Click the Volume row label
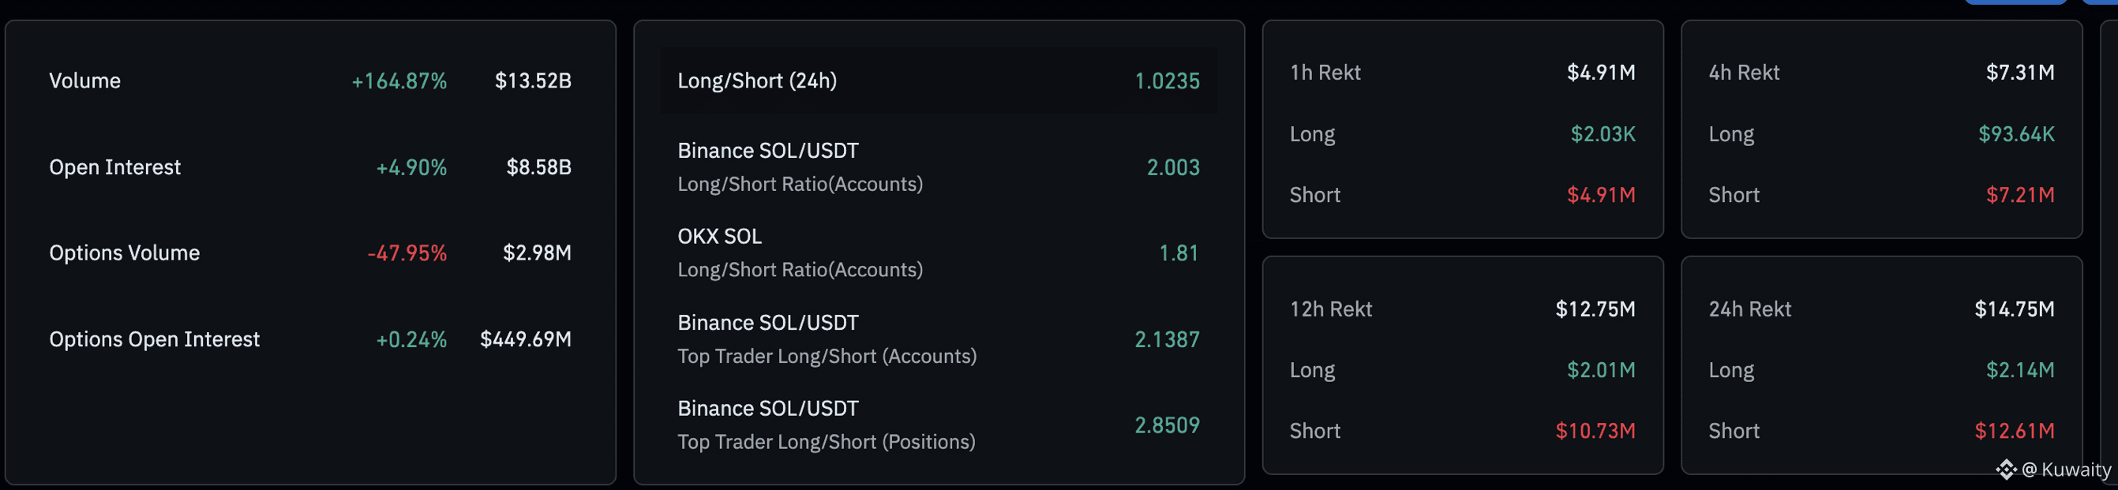The image size is (2118, 490). coord(84,80)
